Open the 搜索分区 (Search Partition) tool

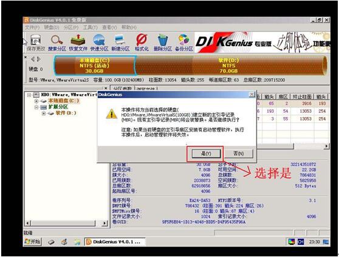tap(57, 42)
